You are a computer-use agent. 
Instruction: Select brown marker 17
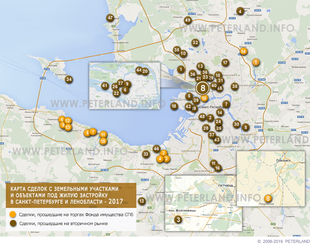pyautogui.click(x=225, y=63)
